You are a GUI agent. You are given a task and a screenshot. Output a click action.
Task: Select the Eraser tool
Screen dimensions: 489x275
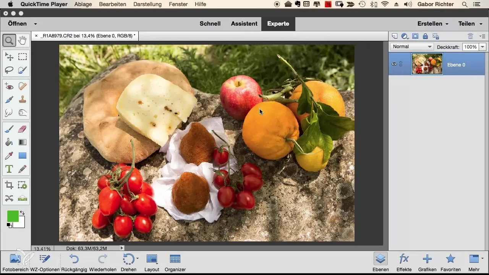click(x=23, y=129)
